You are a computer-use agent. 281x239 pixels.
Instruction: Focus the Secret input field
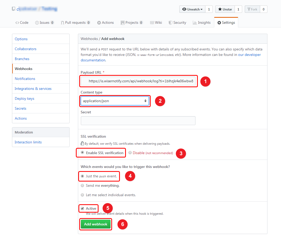138,121
